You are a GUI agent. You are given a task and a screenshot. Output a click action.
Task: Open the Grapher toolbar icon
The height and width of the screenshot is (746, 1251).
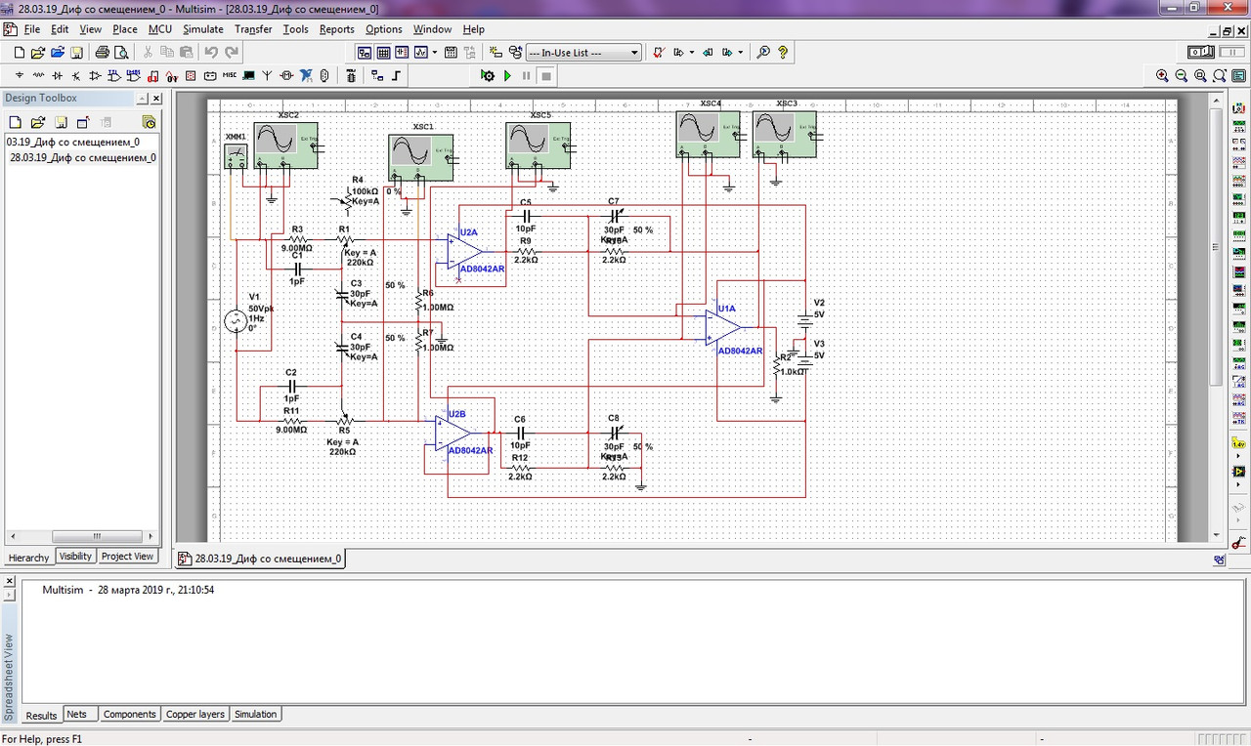(x=421, y=53)
